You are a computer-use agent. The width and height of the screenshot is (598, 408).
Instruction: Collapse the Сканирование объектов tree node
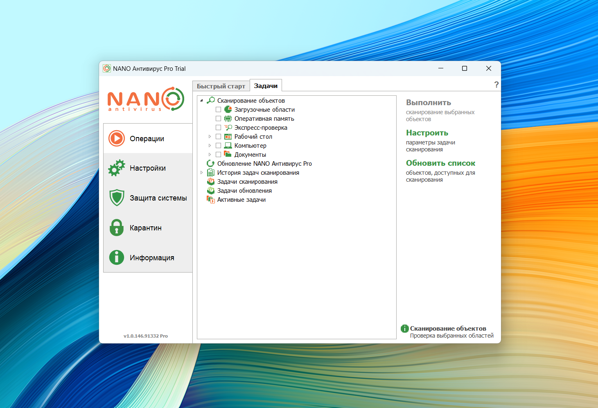(201, 101)
